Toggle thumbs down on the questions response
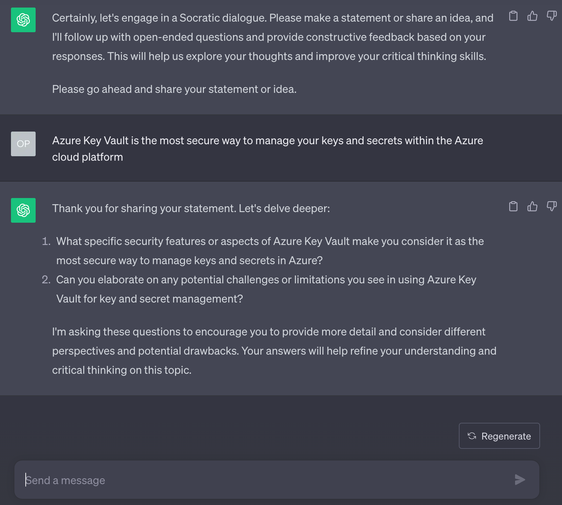The image size is (562, 505). 551,206
